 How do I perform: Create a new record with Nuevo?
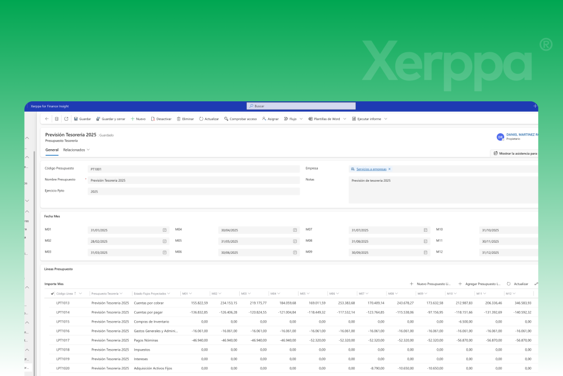coord(138,119)
